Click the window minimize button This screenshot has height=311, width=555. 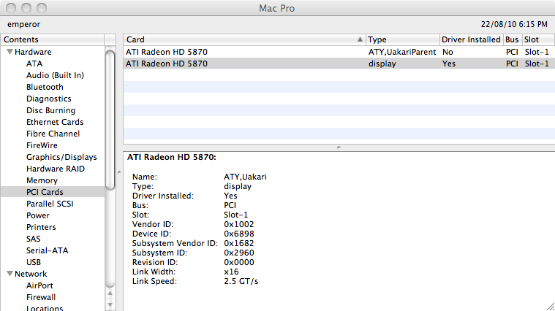pyautogui.click(x=26, y=8)
